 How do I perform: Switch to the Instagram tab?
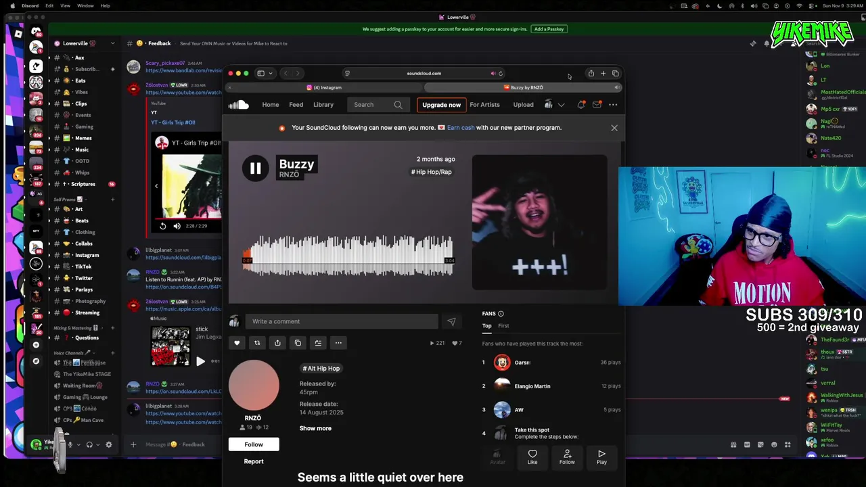[x=324, y=87]
